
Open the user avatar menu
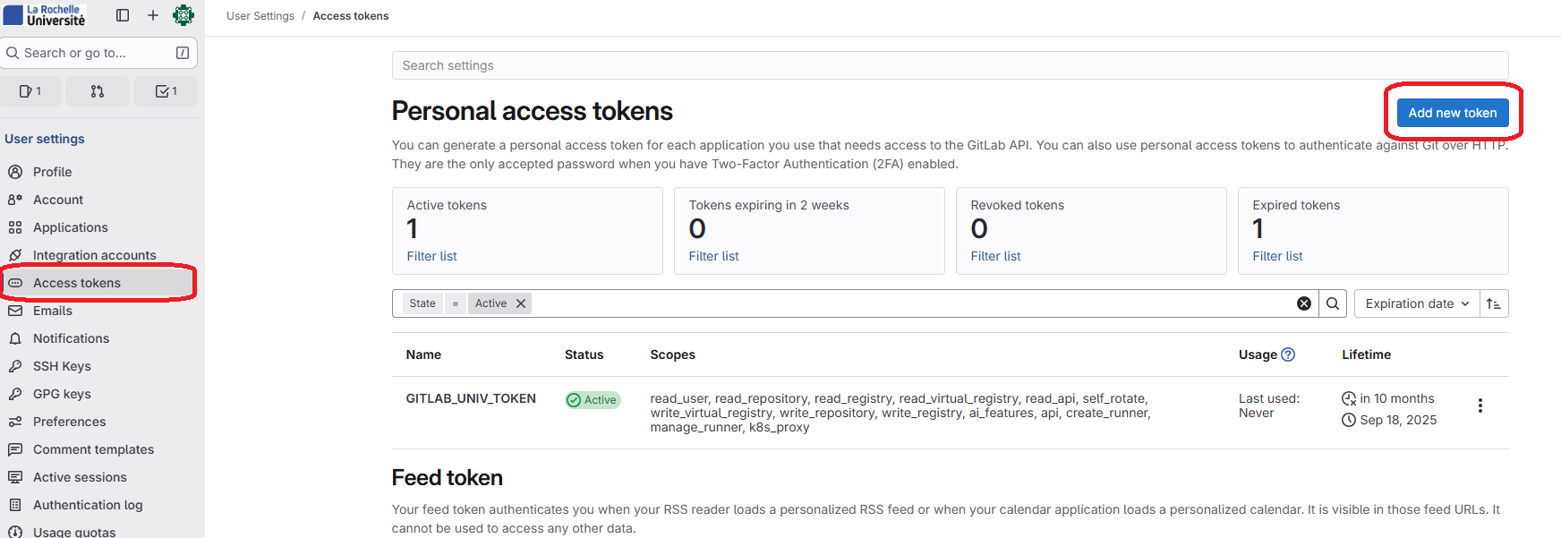click(183, 15)
